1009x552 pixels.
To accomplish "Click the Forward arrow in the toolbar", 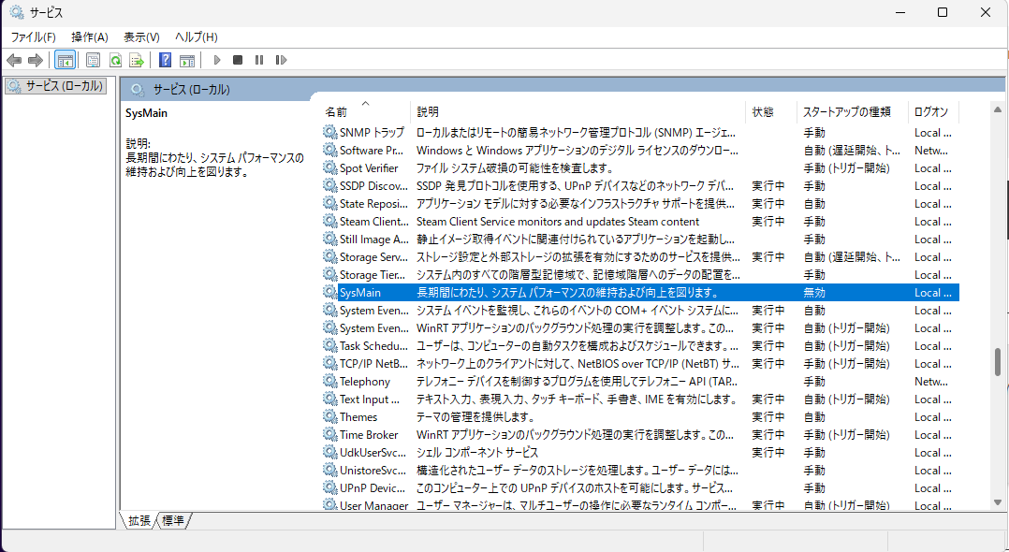I will [36, 60].
